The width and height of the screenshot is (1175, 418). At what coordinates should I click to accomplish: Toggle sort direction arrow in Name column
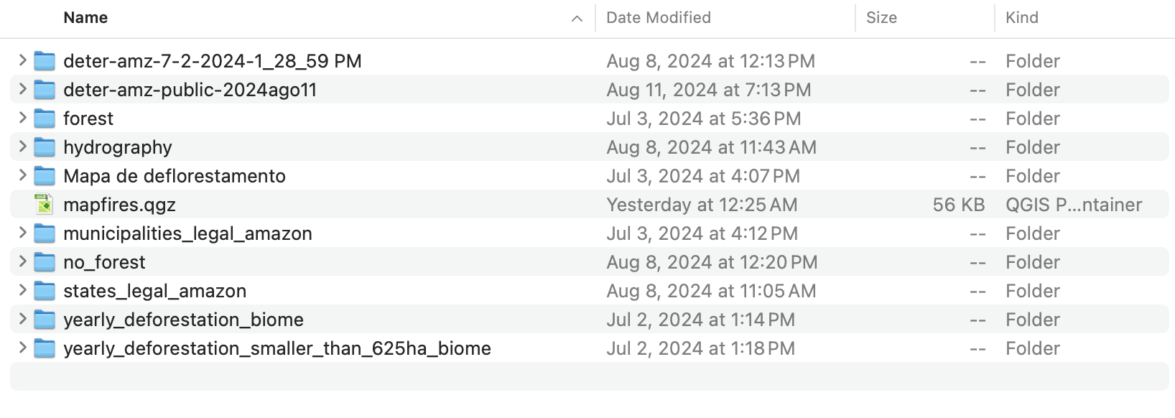pos(577,19)
